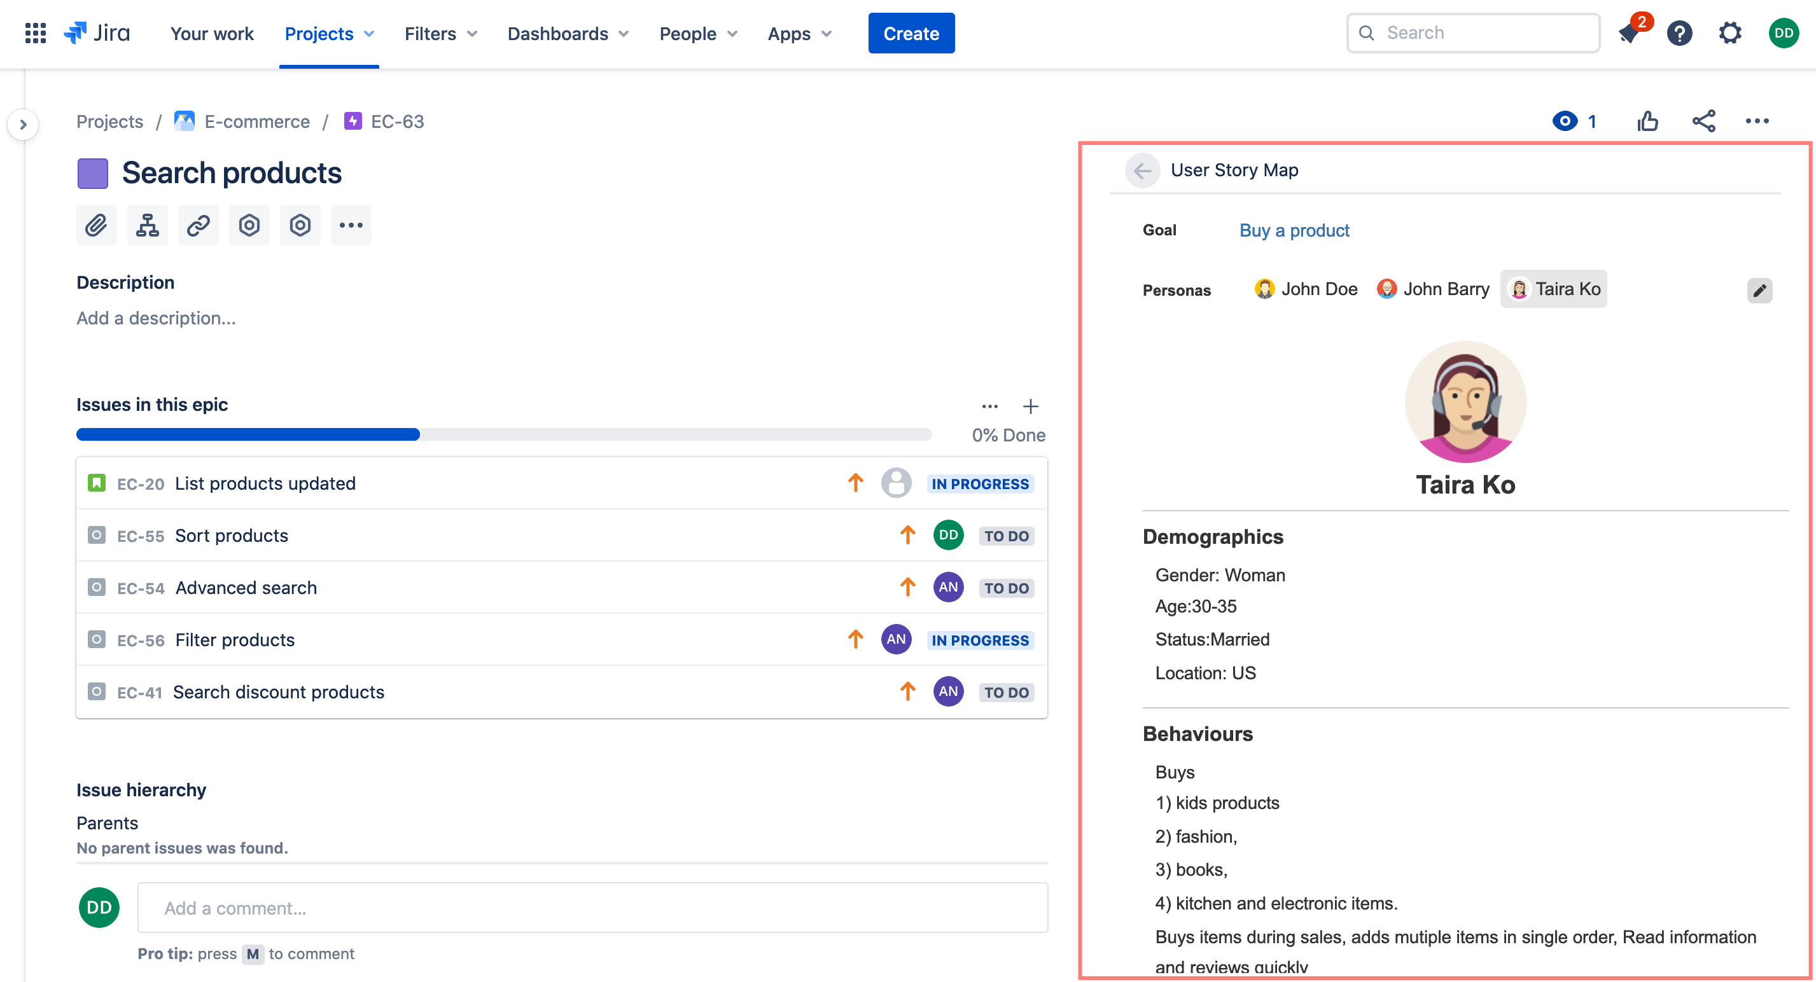Image resolution: width=1816 pixels, height=982 pixels.
Task: Toggle the watch issue eye icon
Action: click(1564, 121)
